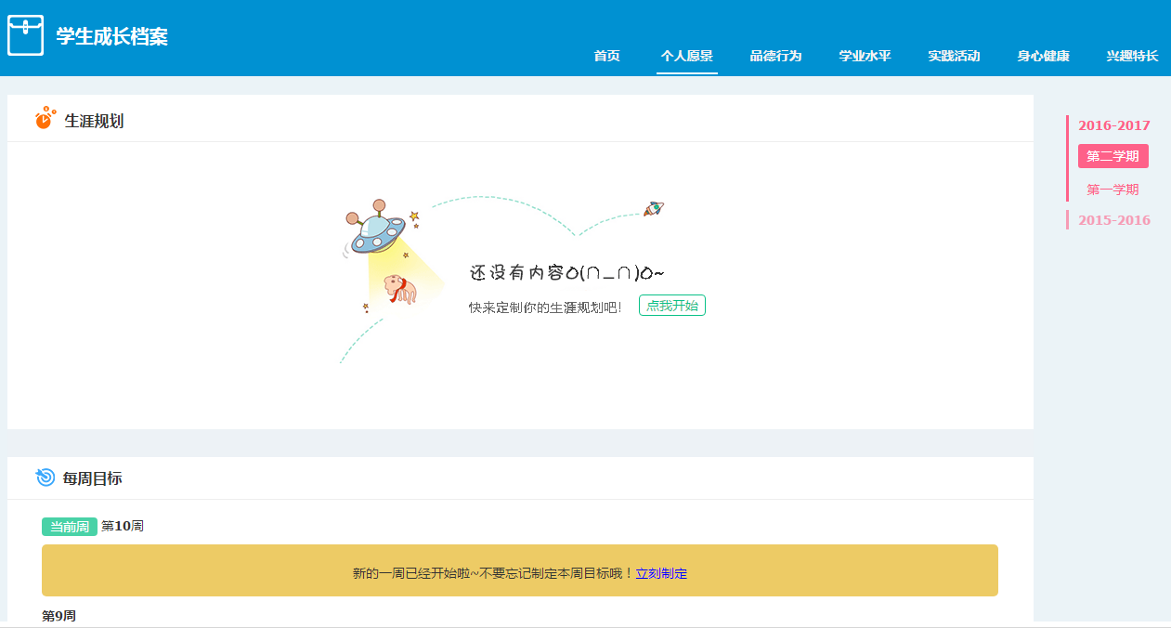The height and width of the screenshot is (628, 1171).
Task: Open the 兴趣特长 tab
Action: coord(1133,56)
